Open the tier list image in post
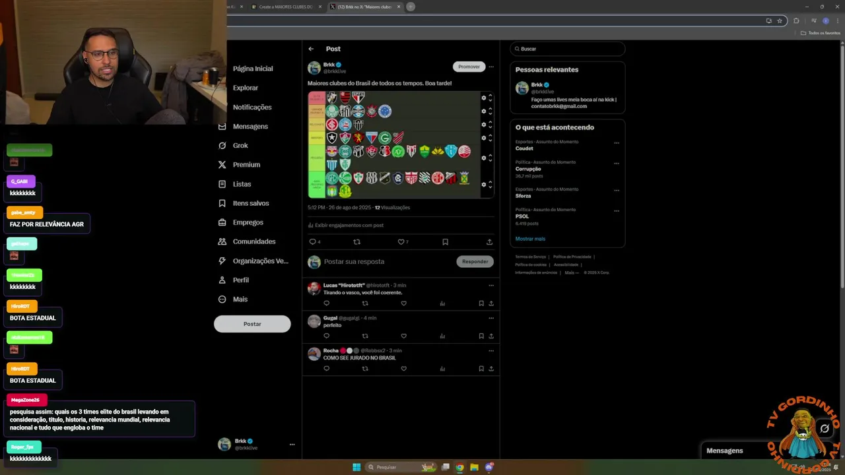Screen dimensions: 845x475 coord(401,144)
